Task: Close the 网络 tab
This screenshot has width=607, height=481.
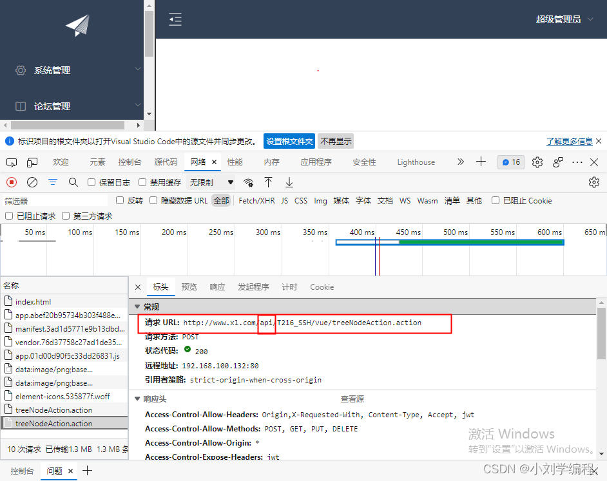Action: pyautogui.click(x=214, y=162)
